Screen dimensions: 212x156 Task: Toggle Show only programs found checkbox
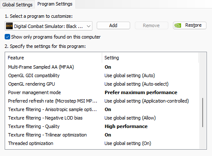[7, 37]
